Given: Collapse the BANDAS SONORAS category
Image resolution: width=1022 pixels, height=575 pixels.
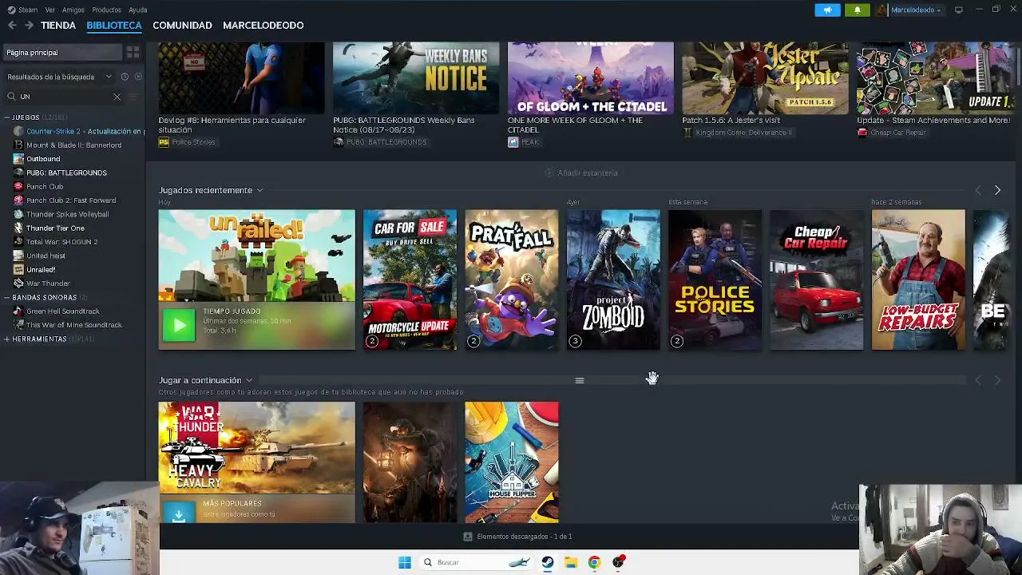Looking at the screenshot, I should click(6, 298).
